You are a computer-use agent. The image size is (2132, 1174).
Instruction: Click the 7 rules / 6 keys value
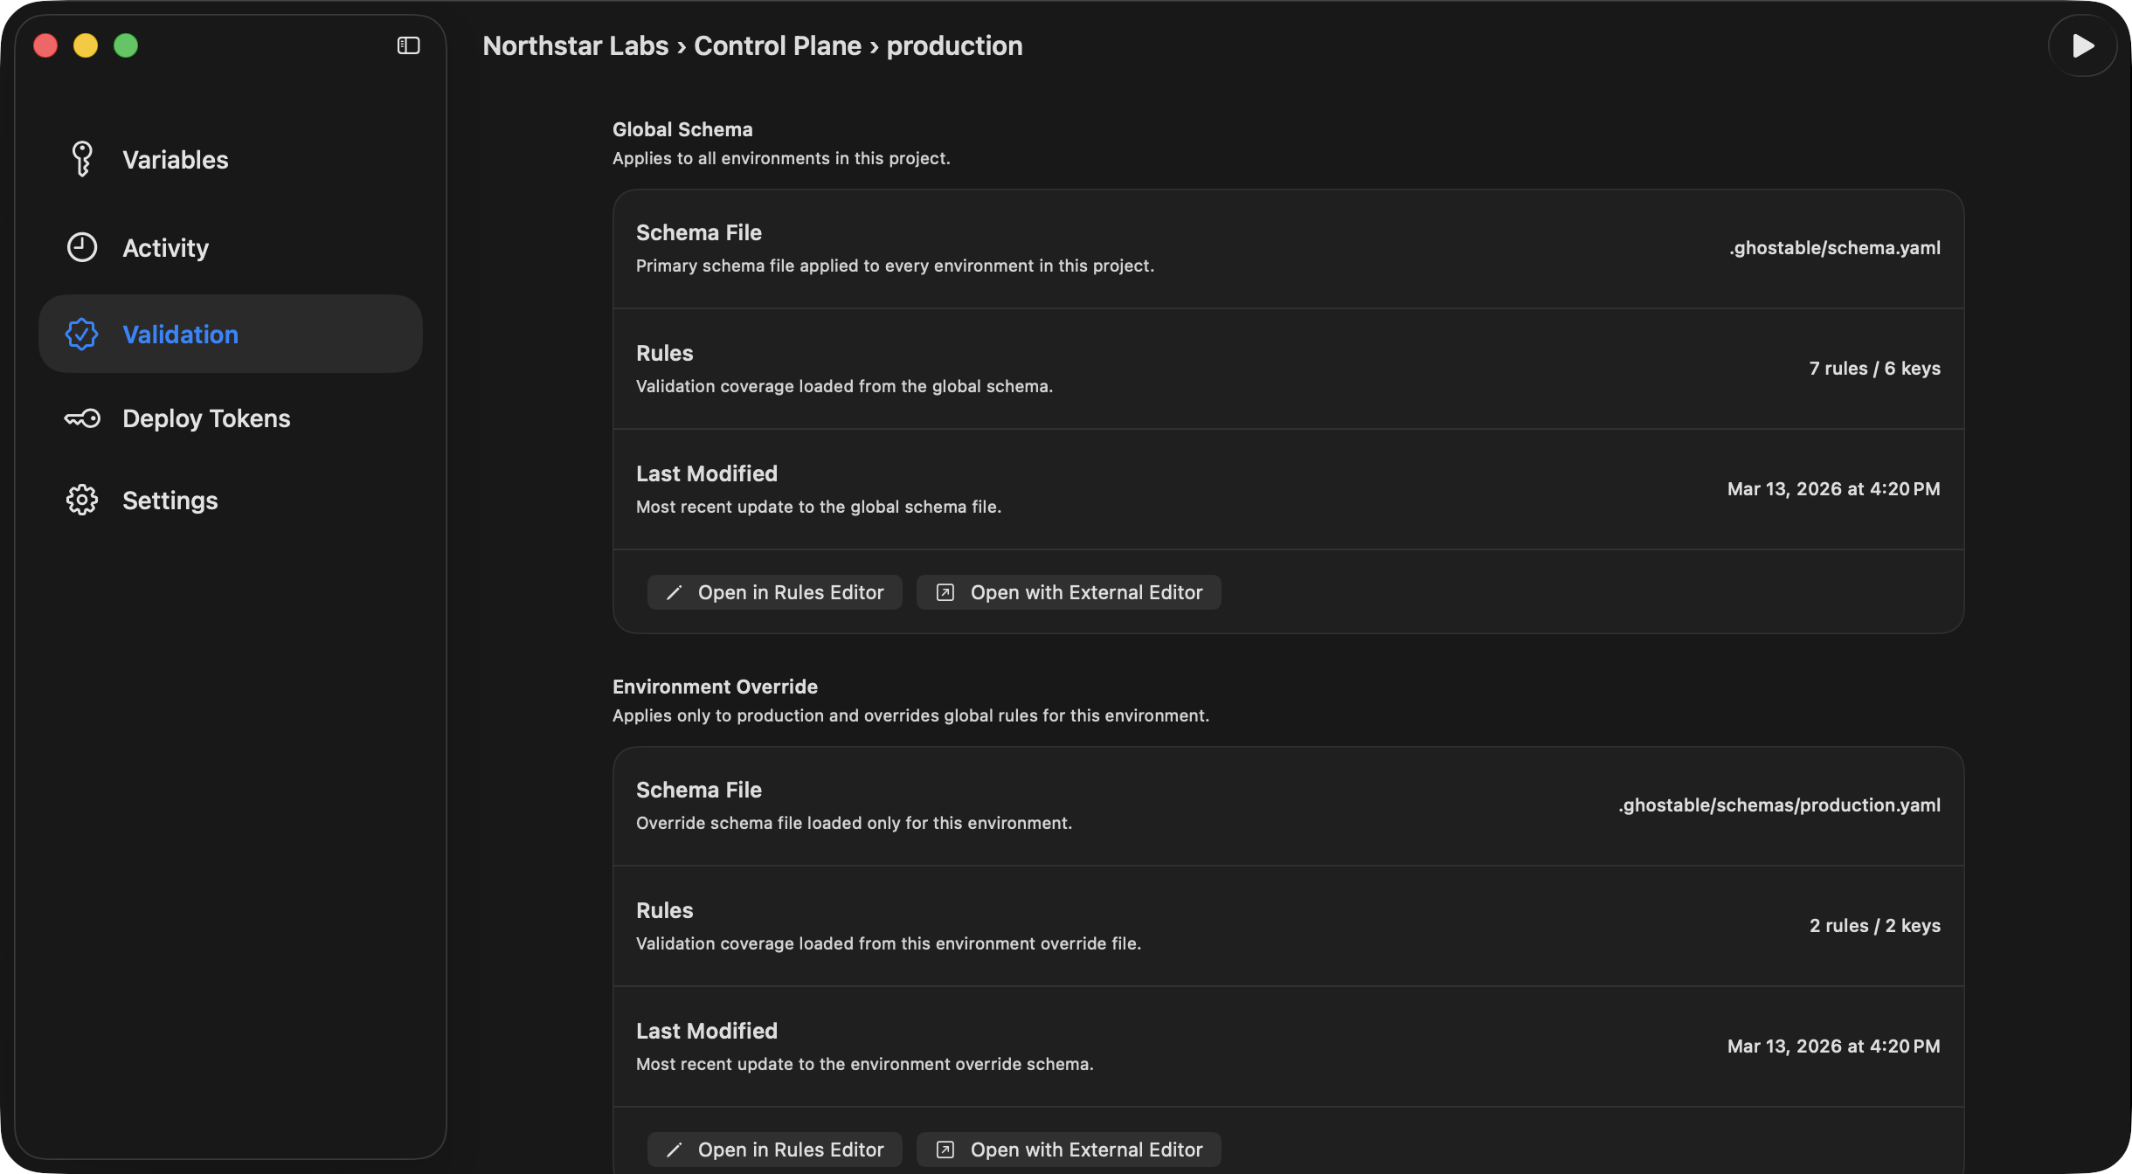click(x=1873, y=368)
